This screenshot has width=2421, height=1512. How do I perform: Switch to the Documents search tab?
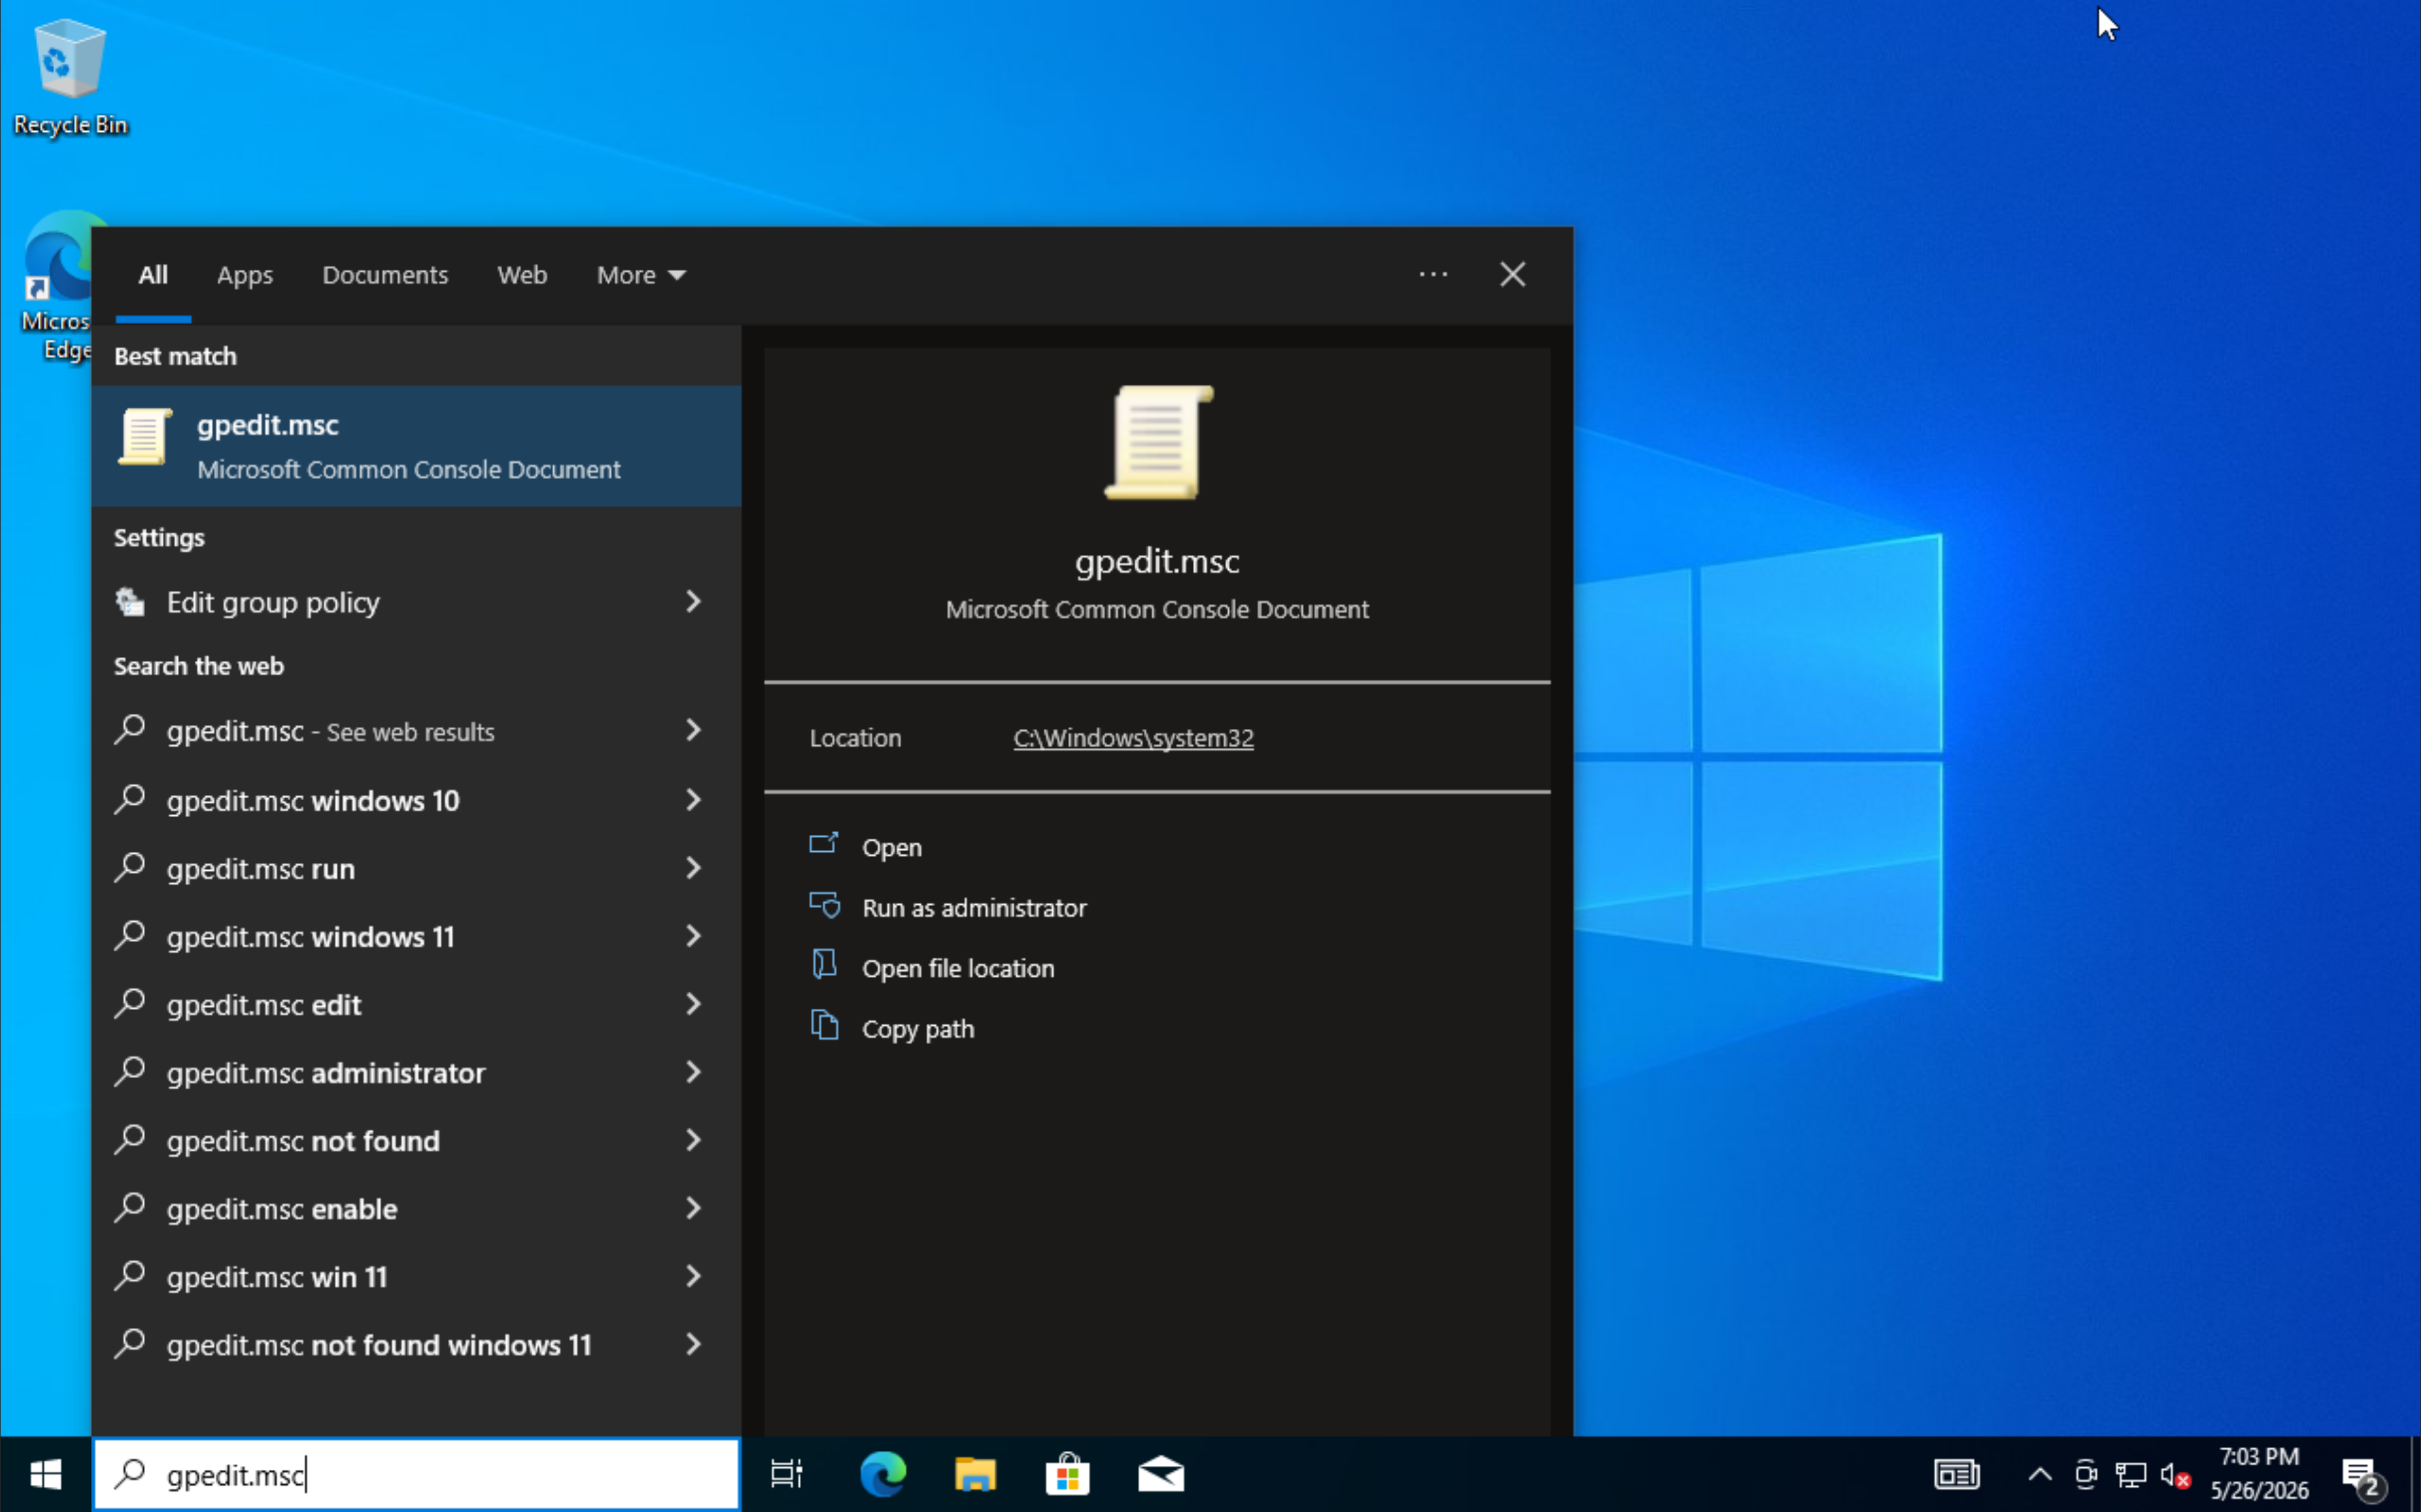(384, 275)
